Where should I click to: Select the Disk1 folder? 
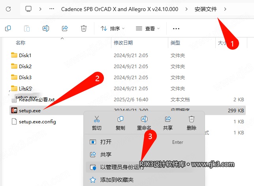(25, 56)
